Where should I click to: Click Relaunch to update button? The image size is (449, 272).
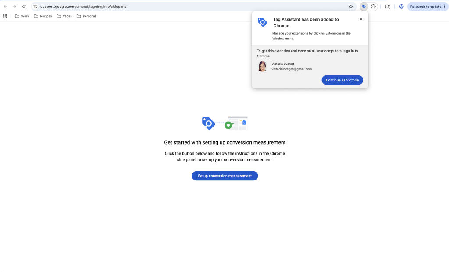(x=428, y=7)
